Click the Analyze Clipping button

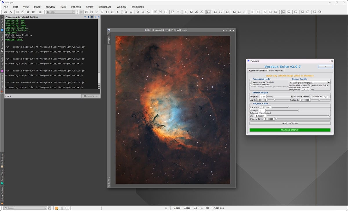[x=290, y=123]
